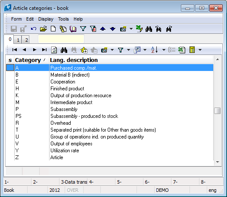Viewport: 227px width, 197px height.
Task: Open the Edit menu
Action: coord(30,19)
